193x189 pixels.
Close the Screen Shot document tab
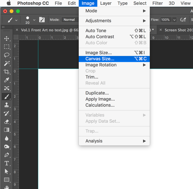point(161,30)
